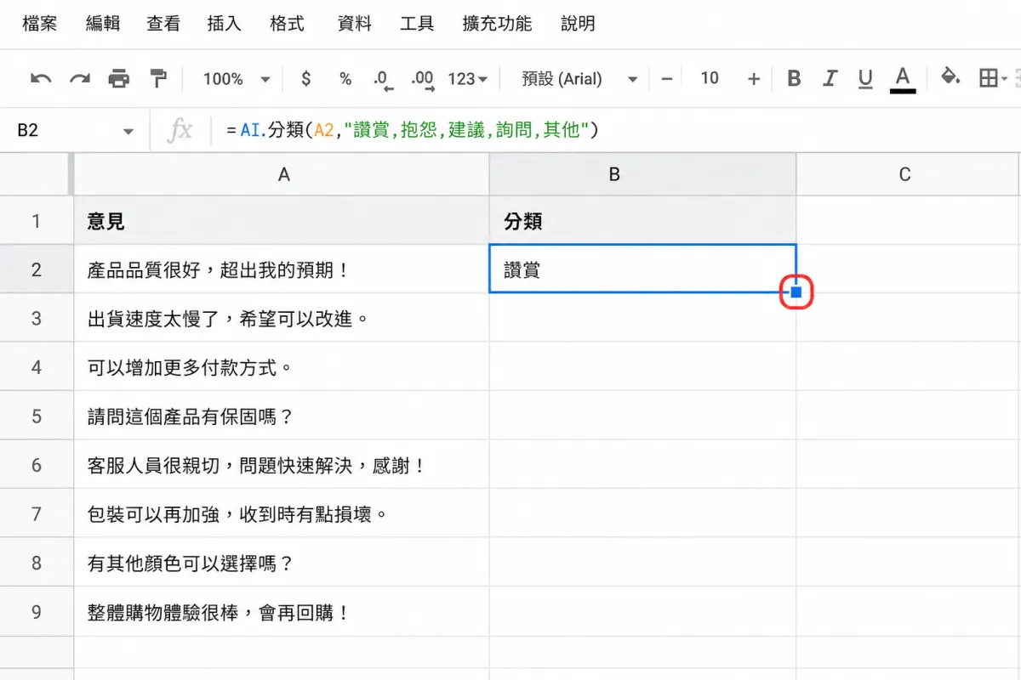Image resolution: width=1021 pixels, height=680 pixels.
Task: Toggle Bold formatting
Action: tap(795, 79)
